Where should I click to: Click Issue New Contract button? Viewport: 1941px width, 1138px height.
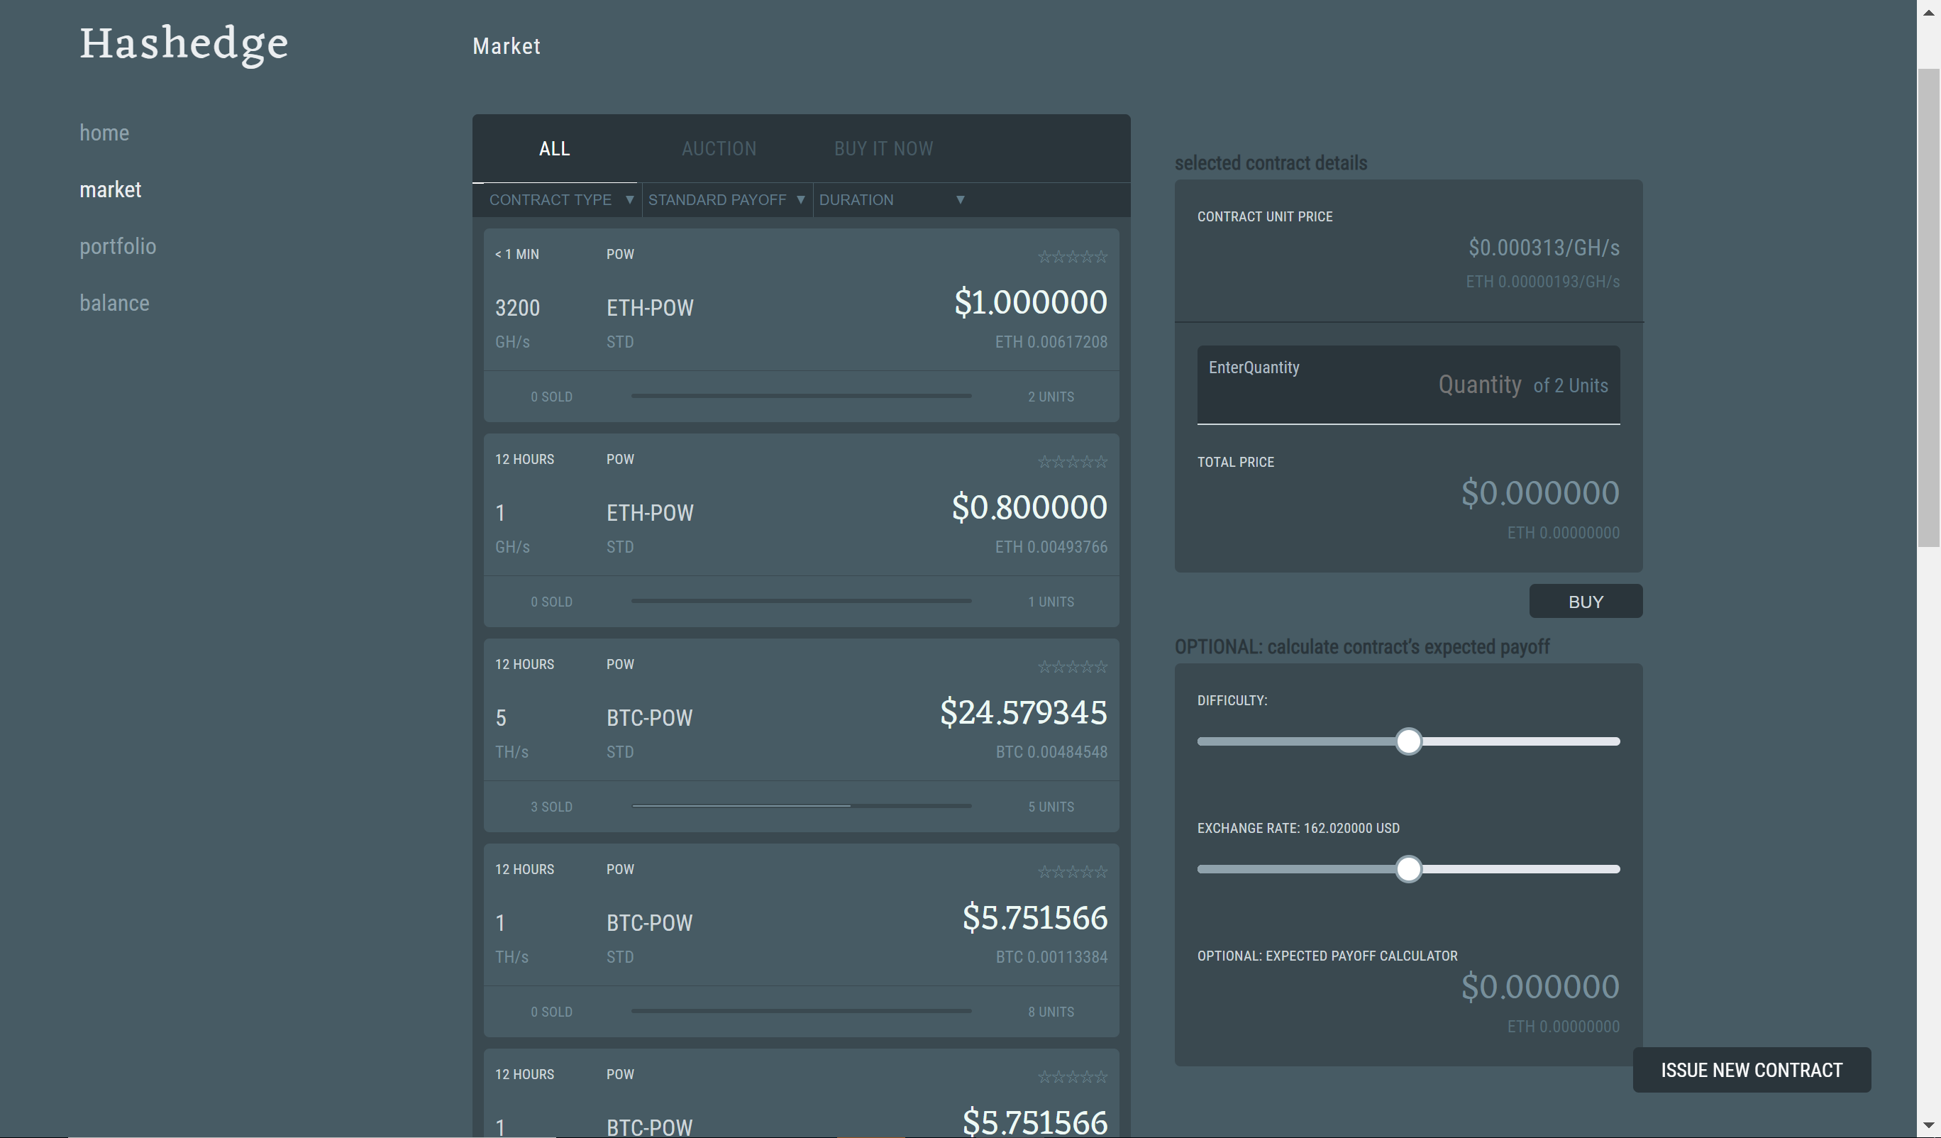pos(1751,1069)
